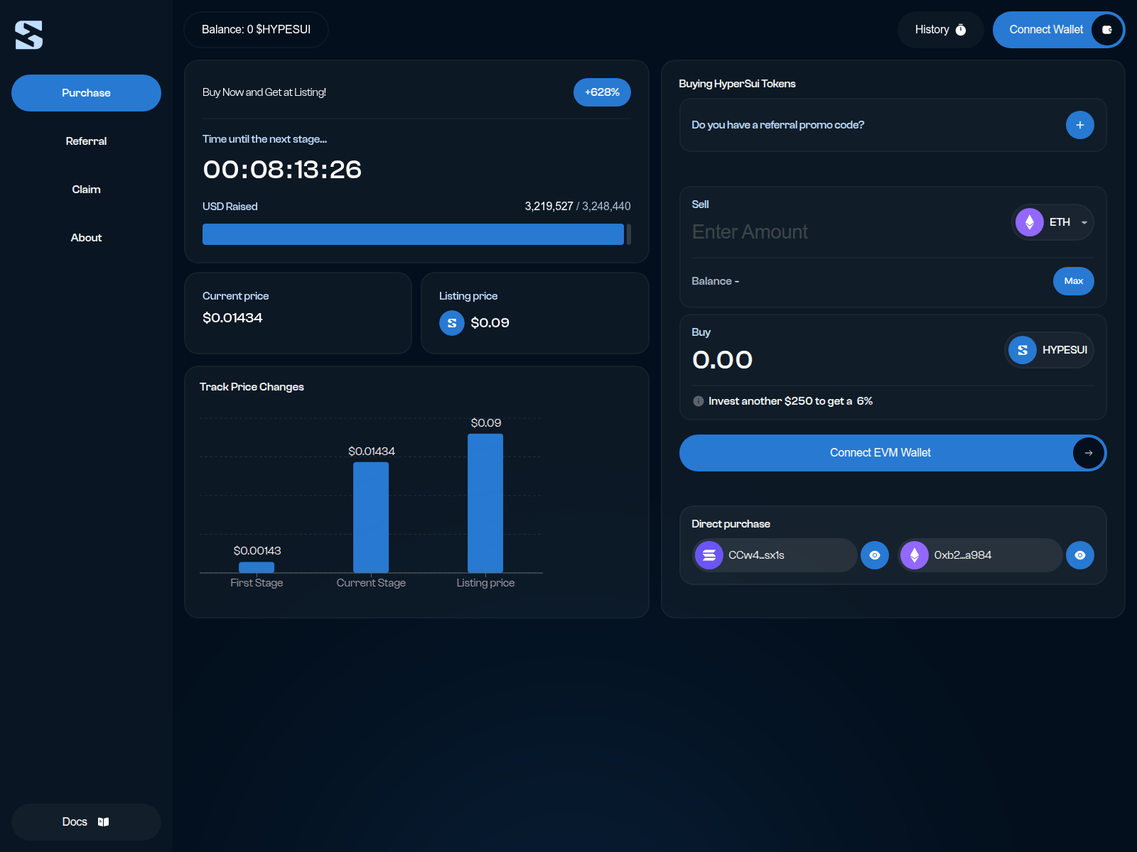
Task: Click the Balance: 0 $HYPESUI pill
Action: (x=256, y=30)
